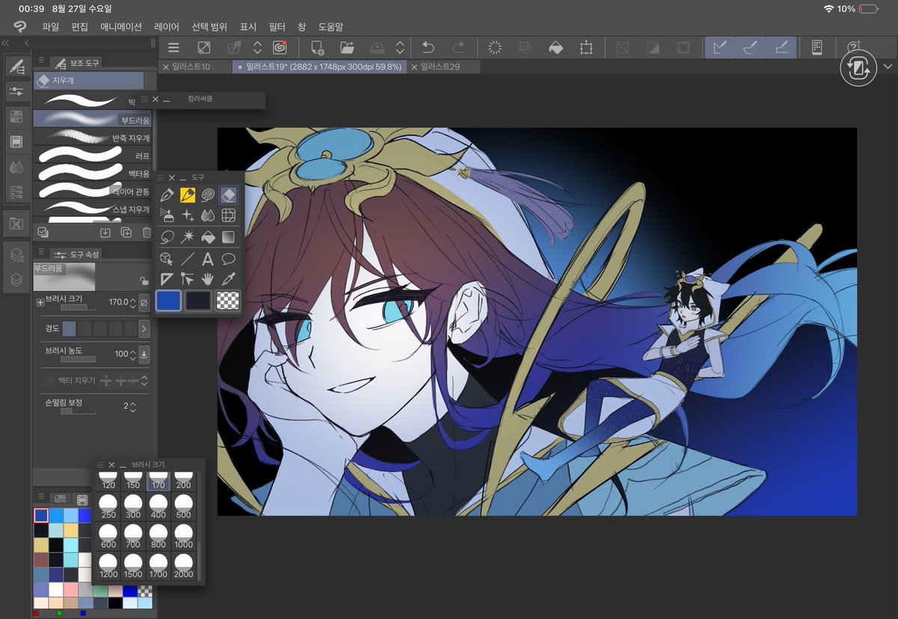The image size is (898, 619).
Task: Duplicate the sub tool with the copy-plus icon
Action: coord(126,232)
